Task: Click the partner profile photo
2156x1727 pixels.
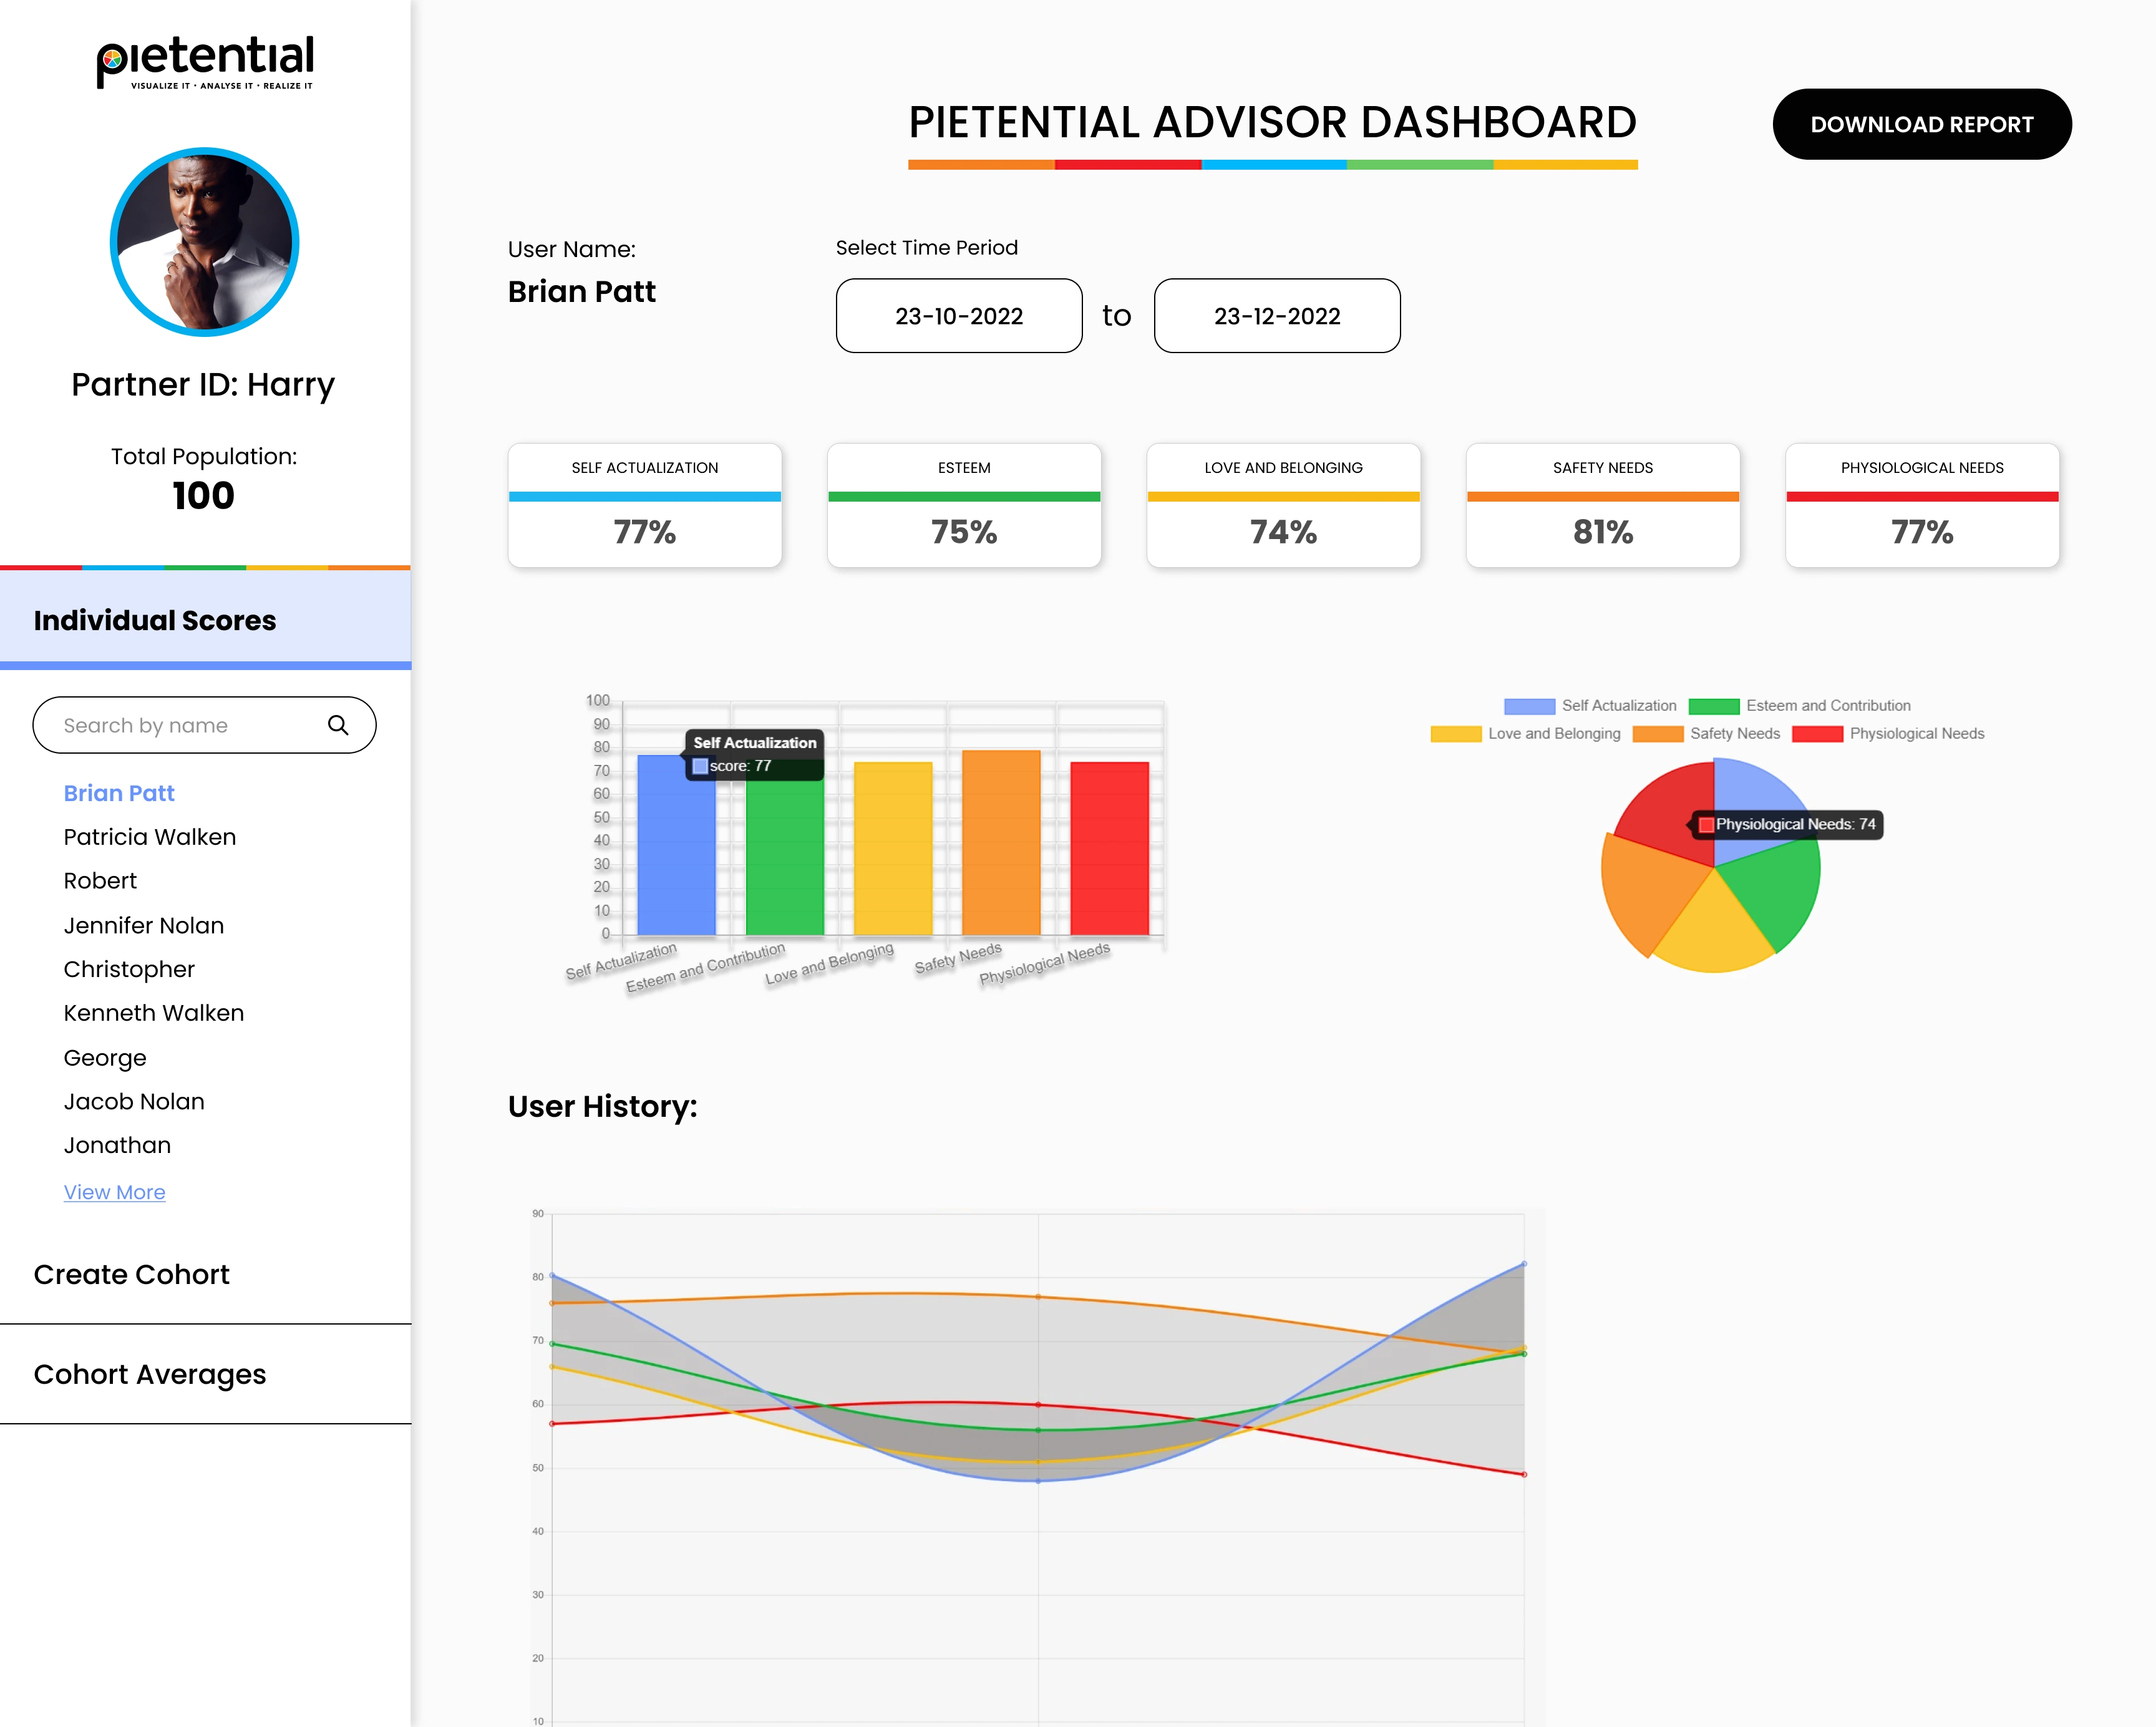Action: [x=204, y=242]
